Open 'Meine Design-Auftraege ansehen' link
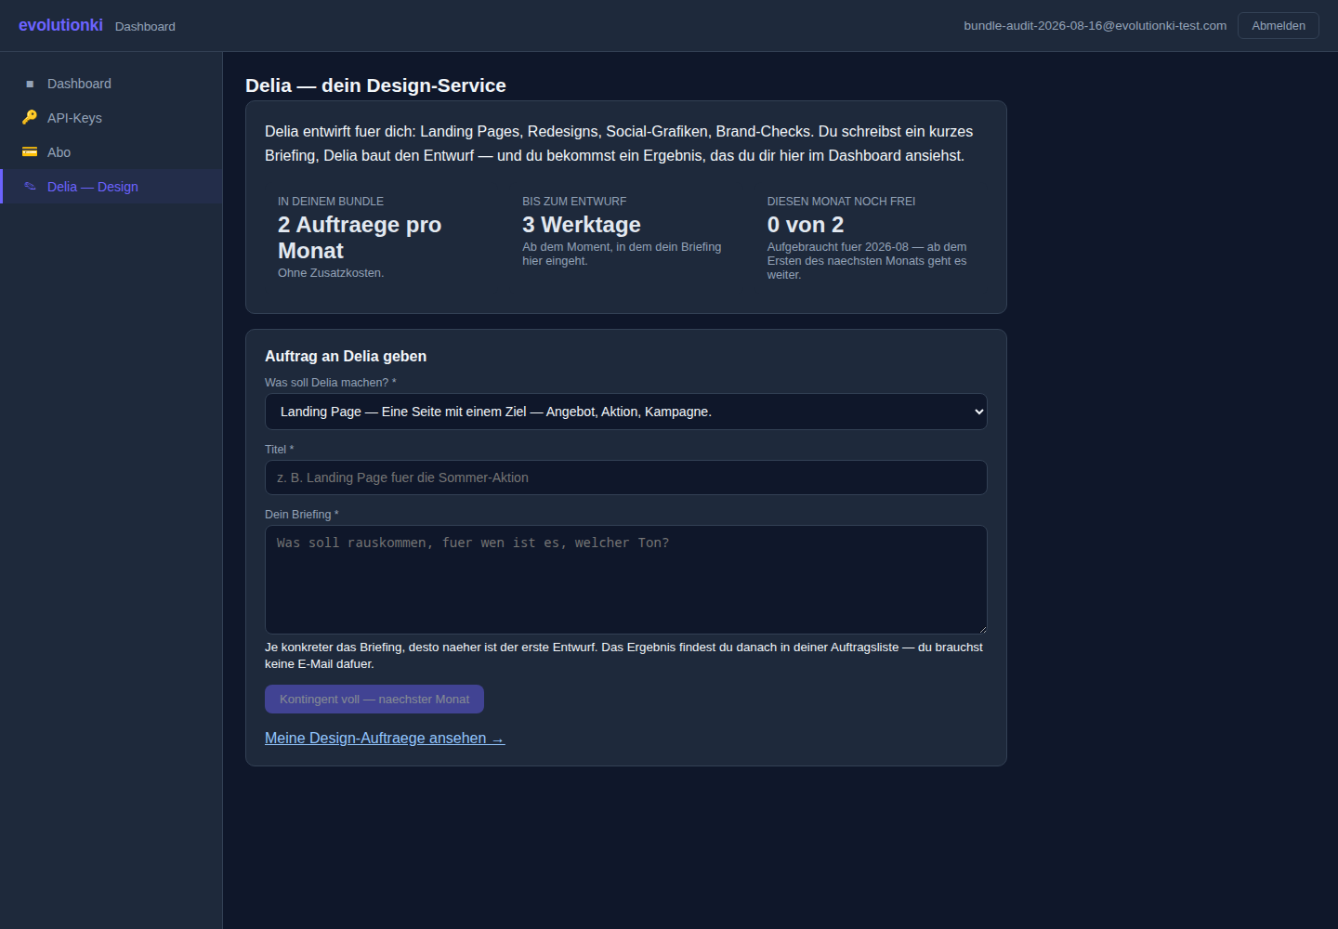1338x929 pixels. [385, 738]
